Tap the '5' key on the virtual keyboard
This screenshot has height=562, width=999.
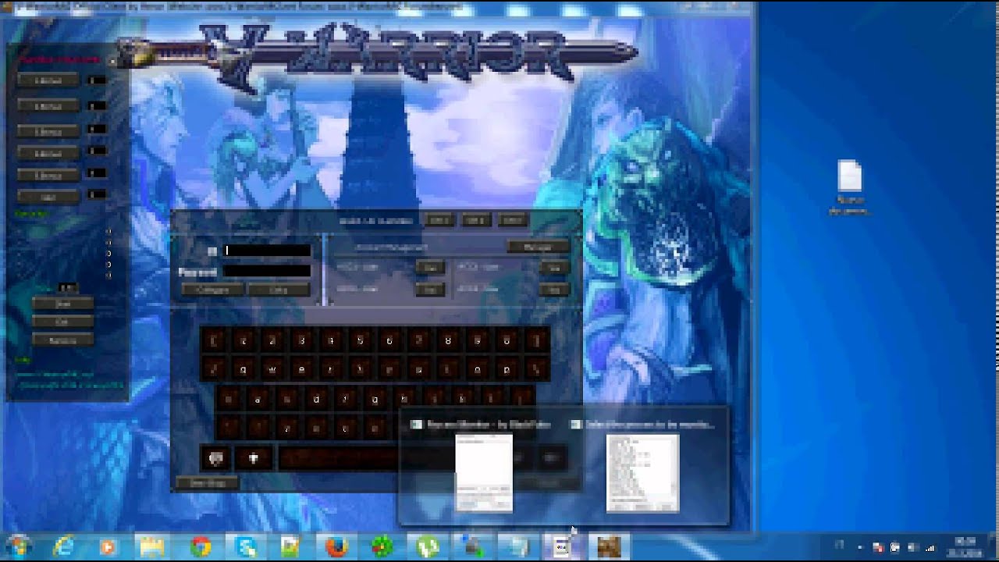click(x=360, y=340)
